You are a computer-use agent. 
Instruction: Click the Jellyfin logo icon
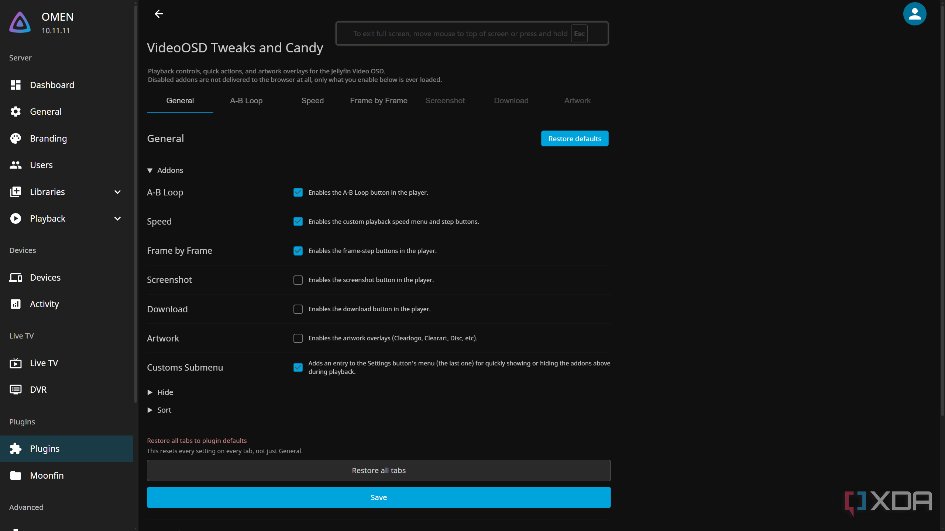(20, 22)
